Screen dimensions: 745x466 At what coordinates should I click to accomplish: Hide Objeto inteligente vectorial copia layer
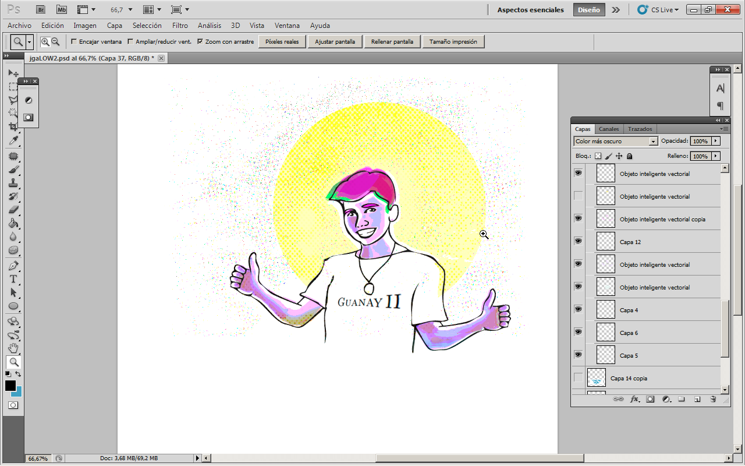(x=578, y=218)
